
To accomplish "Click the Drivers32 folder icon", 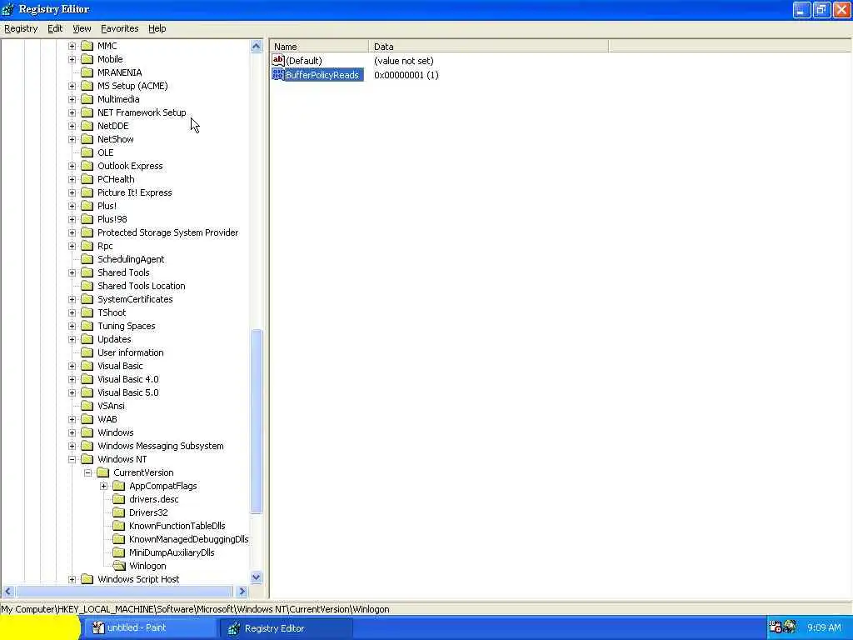I will [118, 512].
